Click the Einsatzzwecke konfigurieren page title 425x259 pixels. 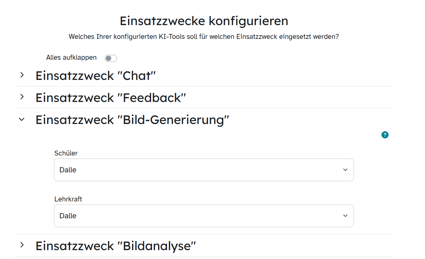pos(204,21)
